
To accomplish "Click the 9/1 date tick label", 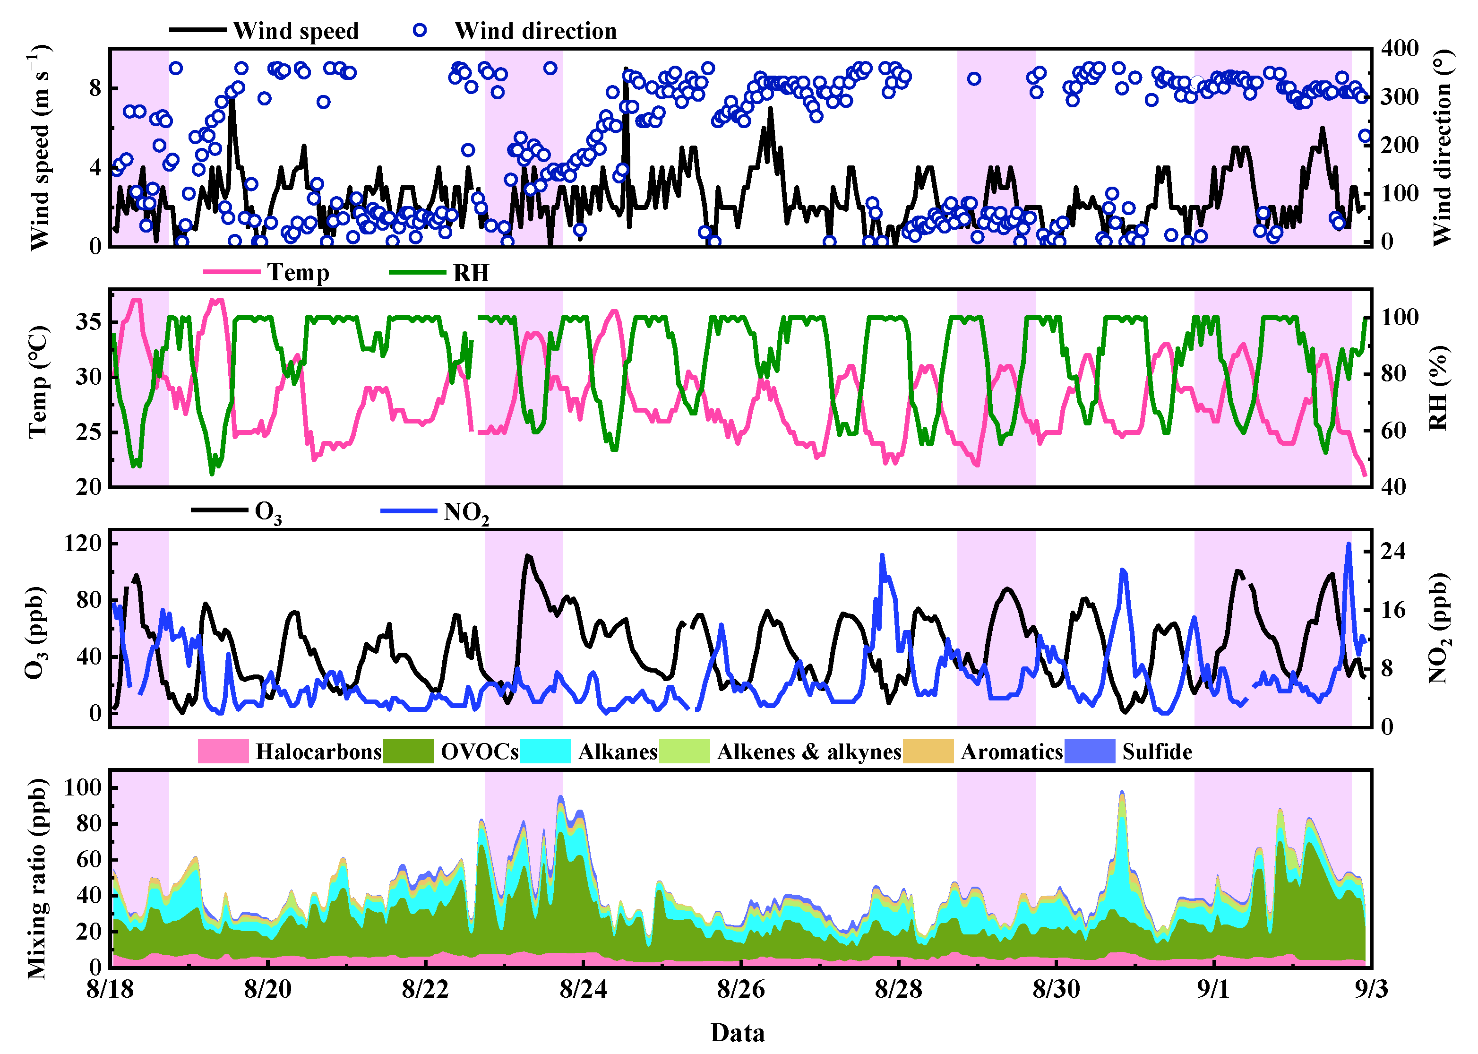I will (x=1213, y=989).
